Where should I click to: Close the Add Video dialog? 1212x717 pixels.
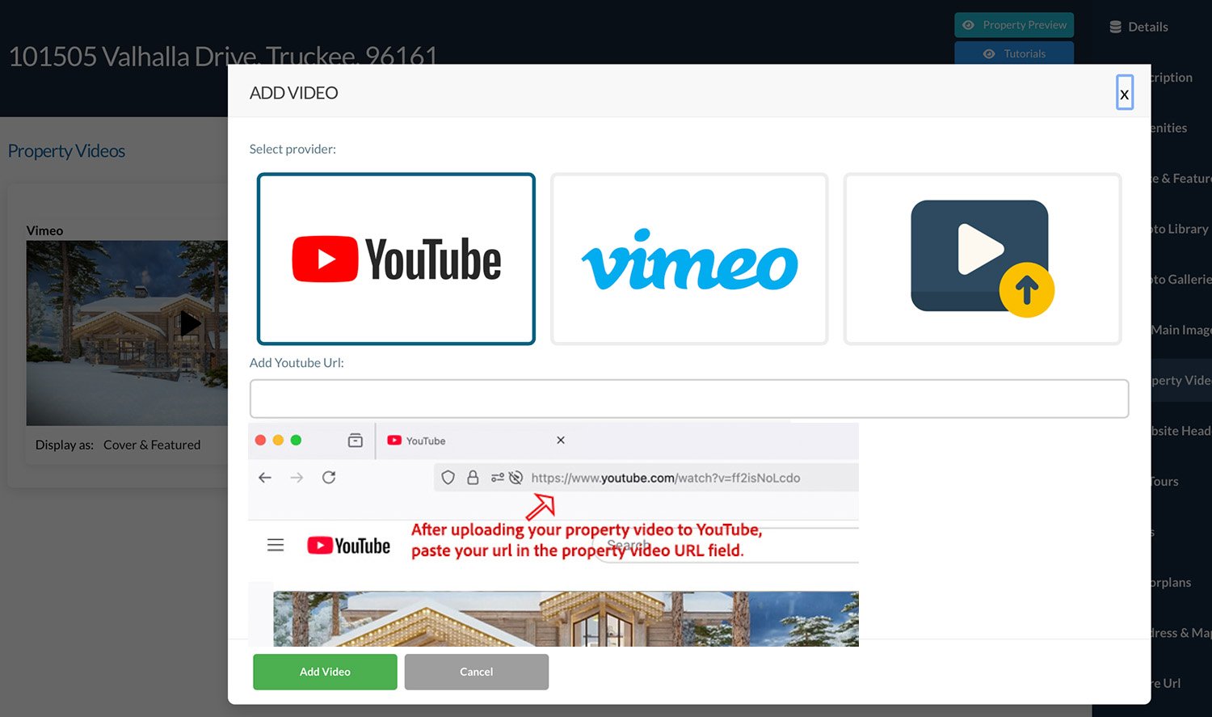(x=1125, y=93)
